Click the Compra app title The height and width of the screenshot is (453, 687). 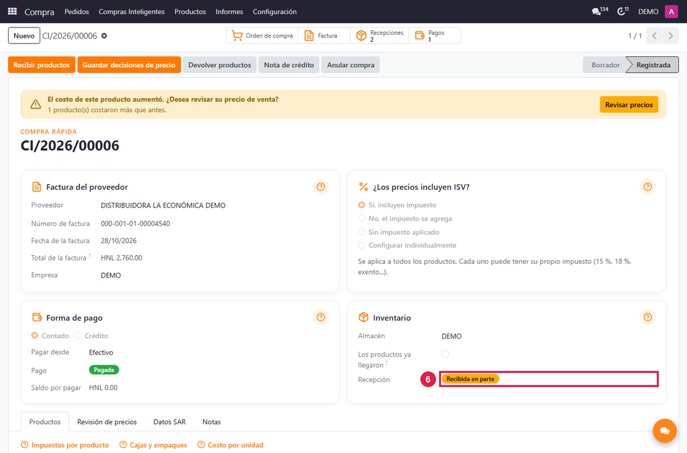coord(40,12)
